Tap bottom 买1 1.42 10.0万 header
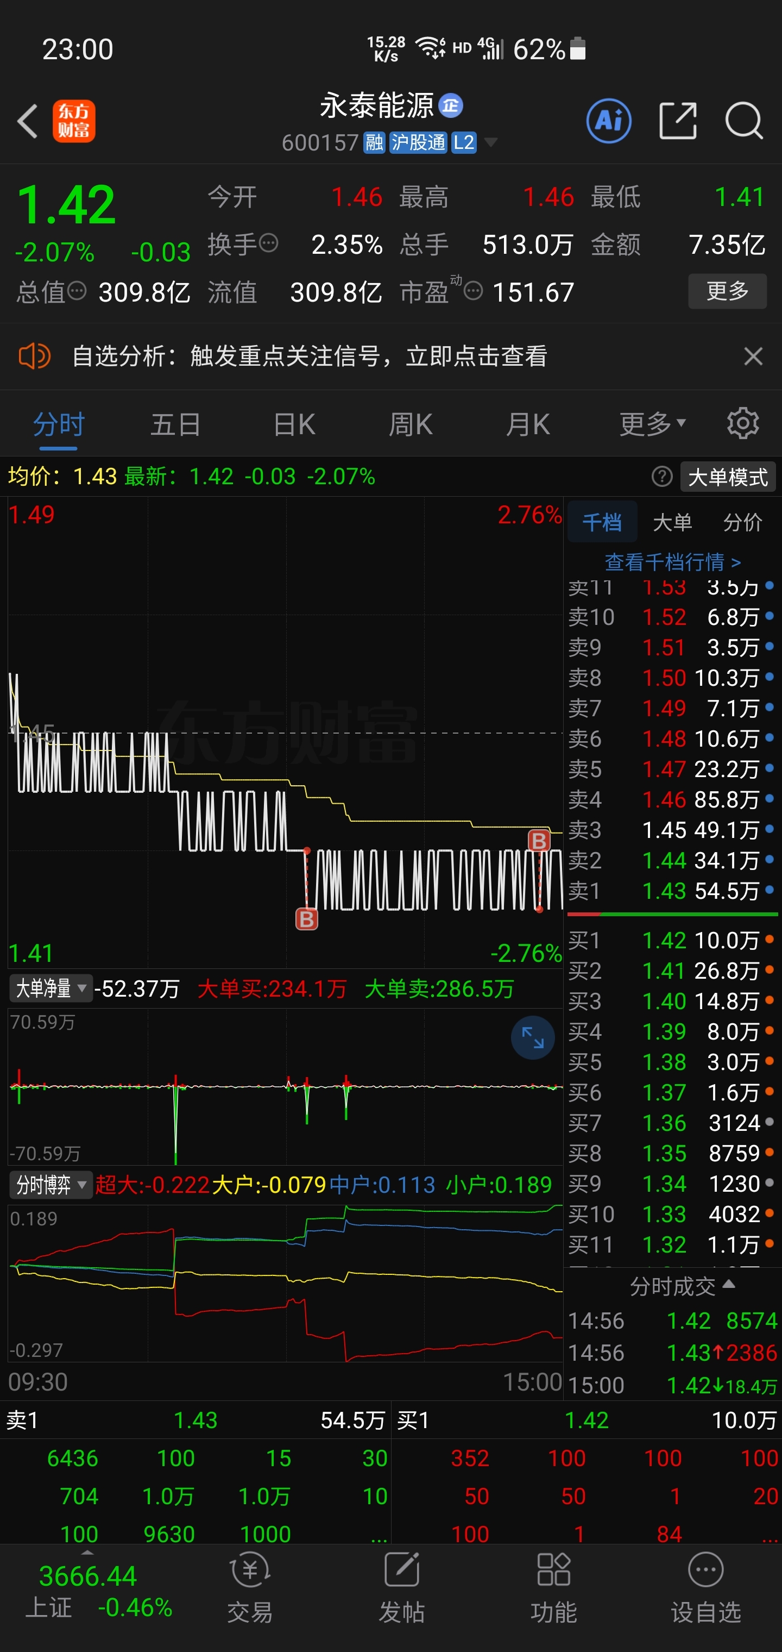Screen dimensions: 782x1652 click(x=586, y=1421)
